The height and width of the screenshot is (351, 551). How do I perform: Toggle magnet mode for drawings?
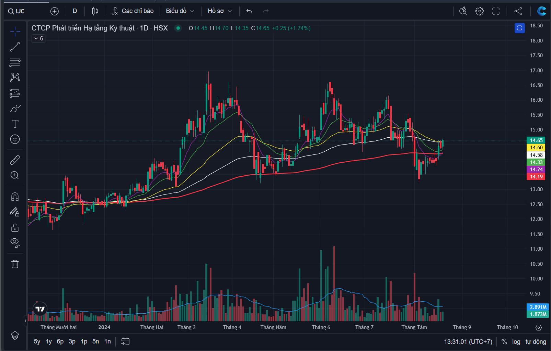tap(15, 197)
